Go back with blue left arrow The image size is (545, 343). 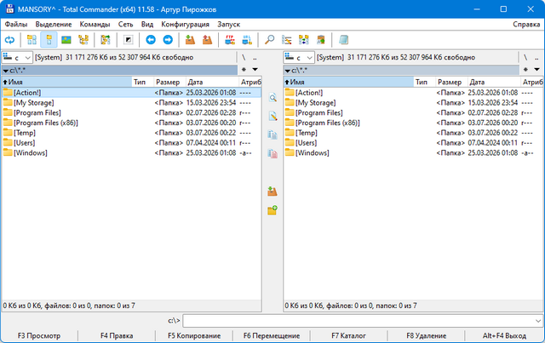coord(151,40)
